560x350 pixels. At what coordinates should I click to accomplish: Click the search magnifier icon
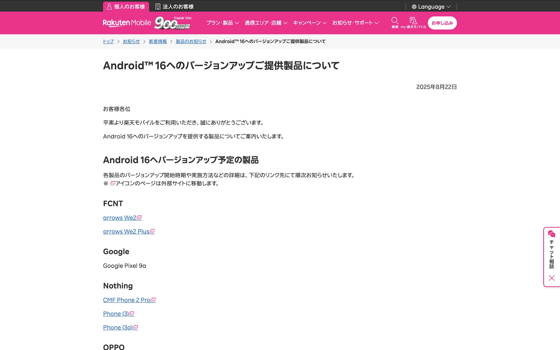[x=395, y=20]
